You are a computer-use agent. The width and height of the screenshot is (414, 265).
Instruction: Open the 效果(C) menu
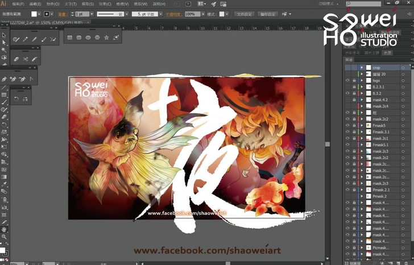pos(105,3)
